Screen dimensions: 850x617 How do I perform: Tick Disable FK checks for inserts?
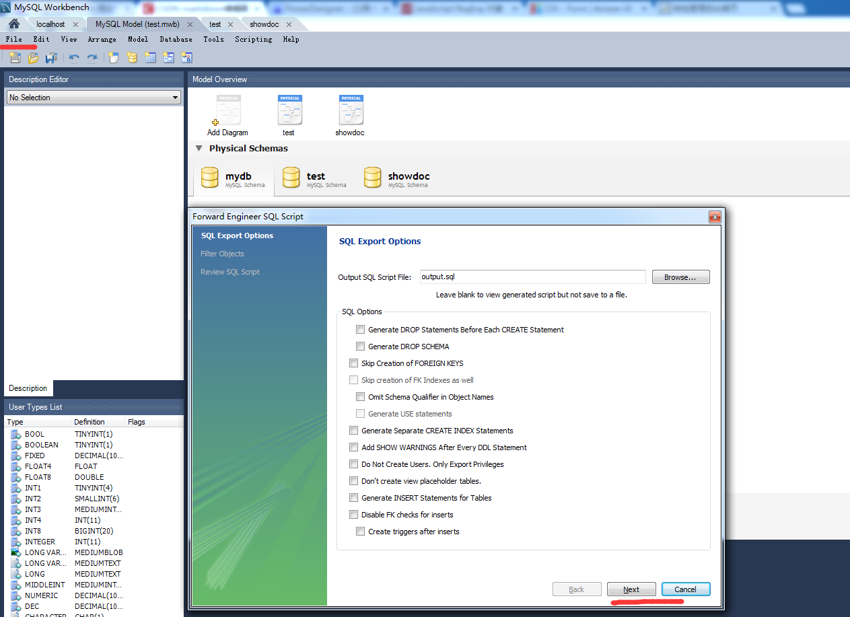coord(354,515)
